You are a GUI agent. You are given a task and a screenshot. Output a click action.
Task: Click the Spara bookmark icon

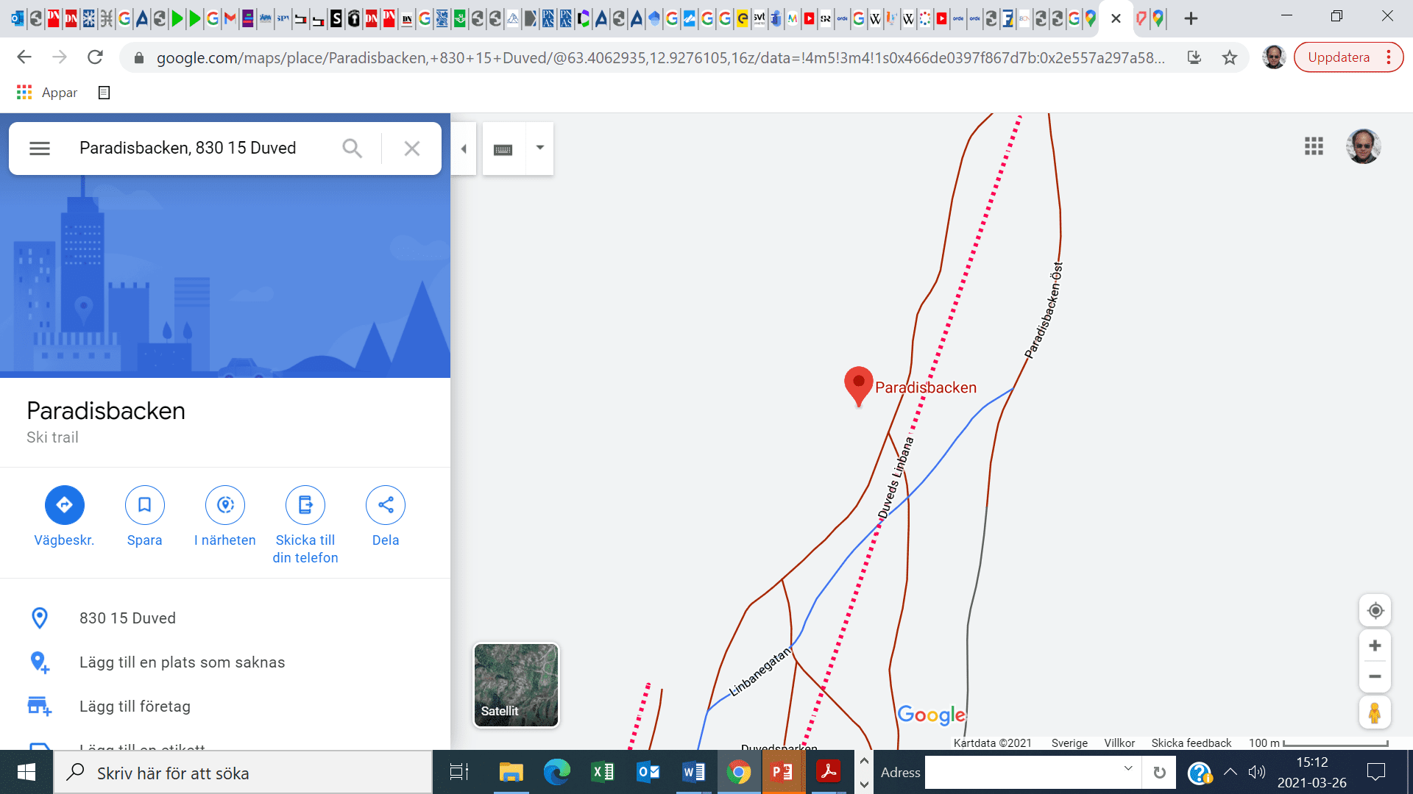[x=144, y=505]
